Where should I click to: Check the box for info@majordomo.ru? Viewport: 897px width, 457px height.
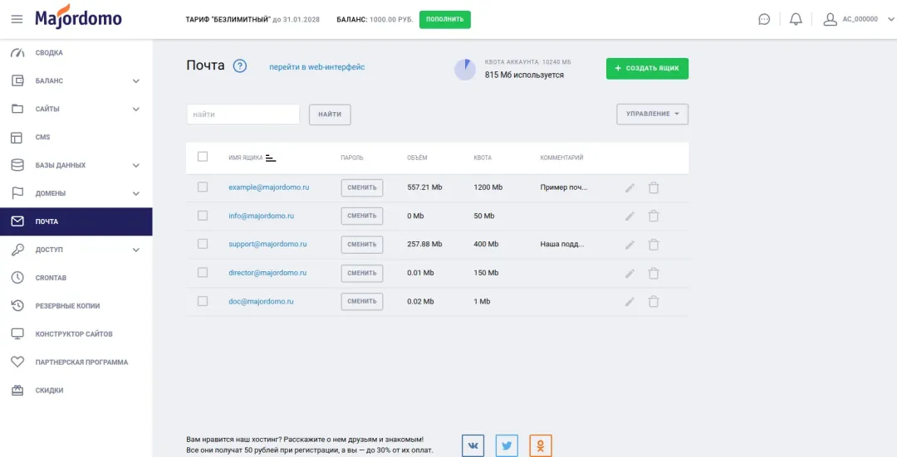coord(203,216)
